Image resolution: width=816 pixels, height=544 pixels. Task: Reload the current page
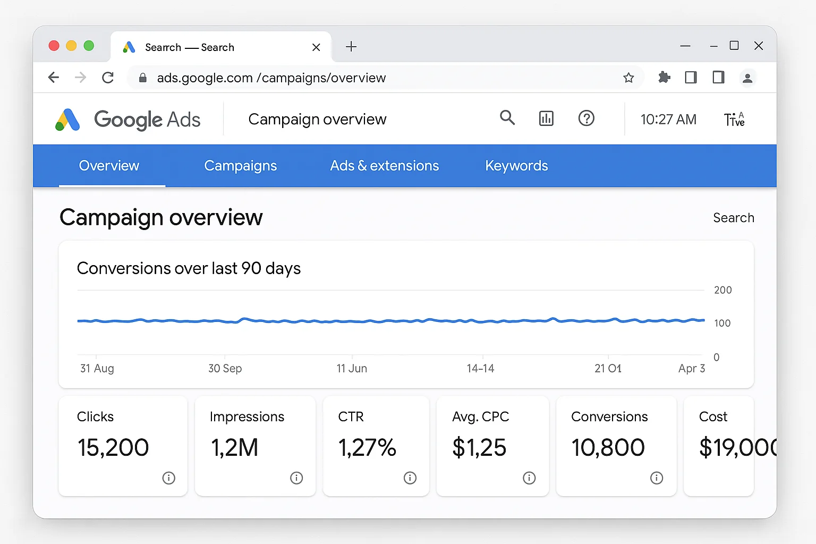108,78
